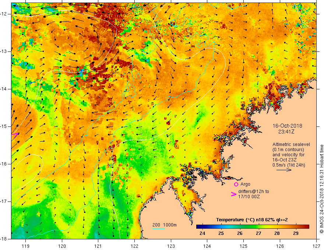The width and height of the screenshot is (324, 250).
Task: Click the latitude axis label "-13"
Action: pos(4,51)
